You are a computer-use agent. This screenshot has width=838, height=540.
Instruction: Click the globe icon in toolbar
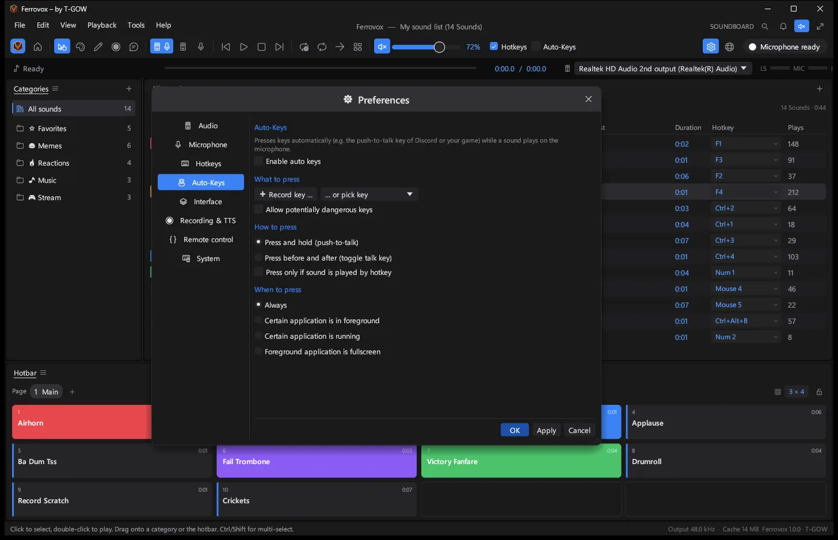(x=729, y=47)
